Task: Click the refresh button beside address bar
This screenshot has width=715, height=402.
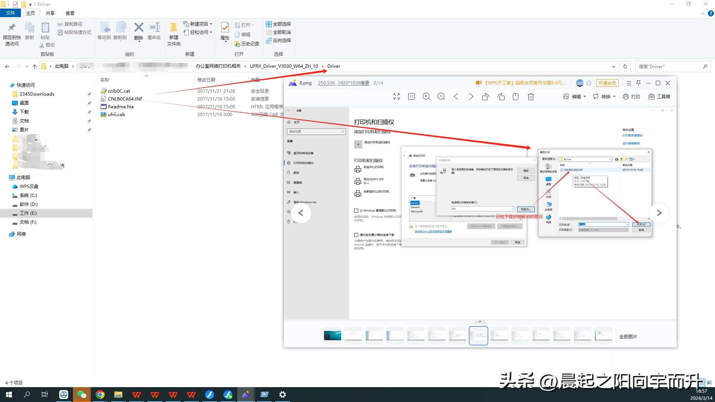Action: click(625, 67)
